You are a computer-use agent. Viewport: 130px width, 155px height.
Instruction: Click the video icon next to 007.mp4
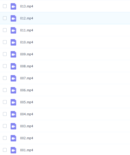click(13, 78)
